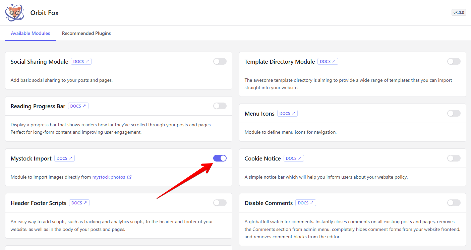The width and height of the screenshot is (471, 250).
Task: Click the external link icon after mystock.photos
Action: pos(129,177)
